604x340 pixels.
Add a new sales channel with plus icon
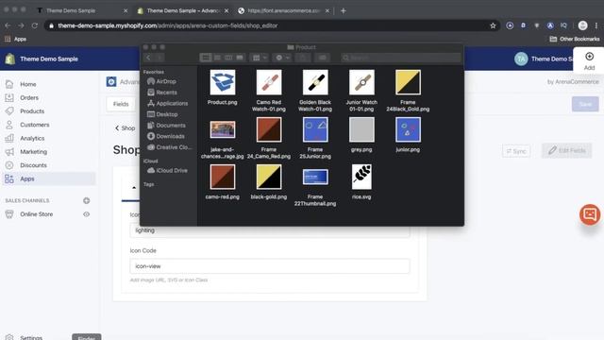pyautogui.click(x=86, y=200)
